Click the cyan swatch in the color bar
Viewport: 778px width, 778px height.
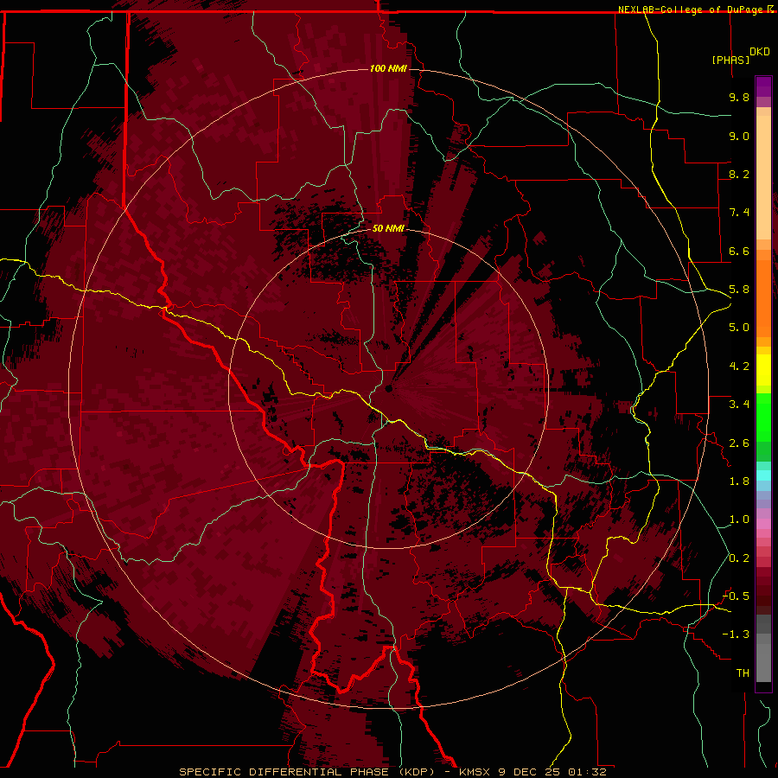pyautogui.click(x=763, y=475)
